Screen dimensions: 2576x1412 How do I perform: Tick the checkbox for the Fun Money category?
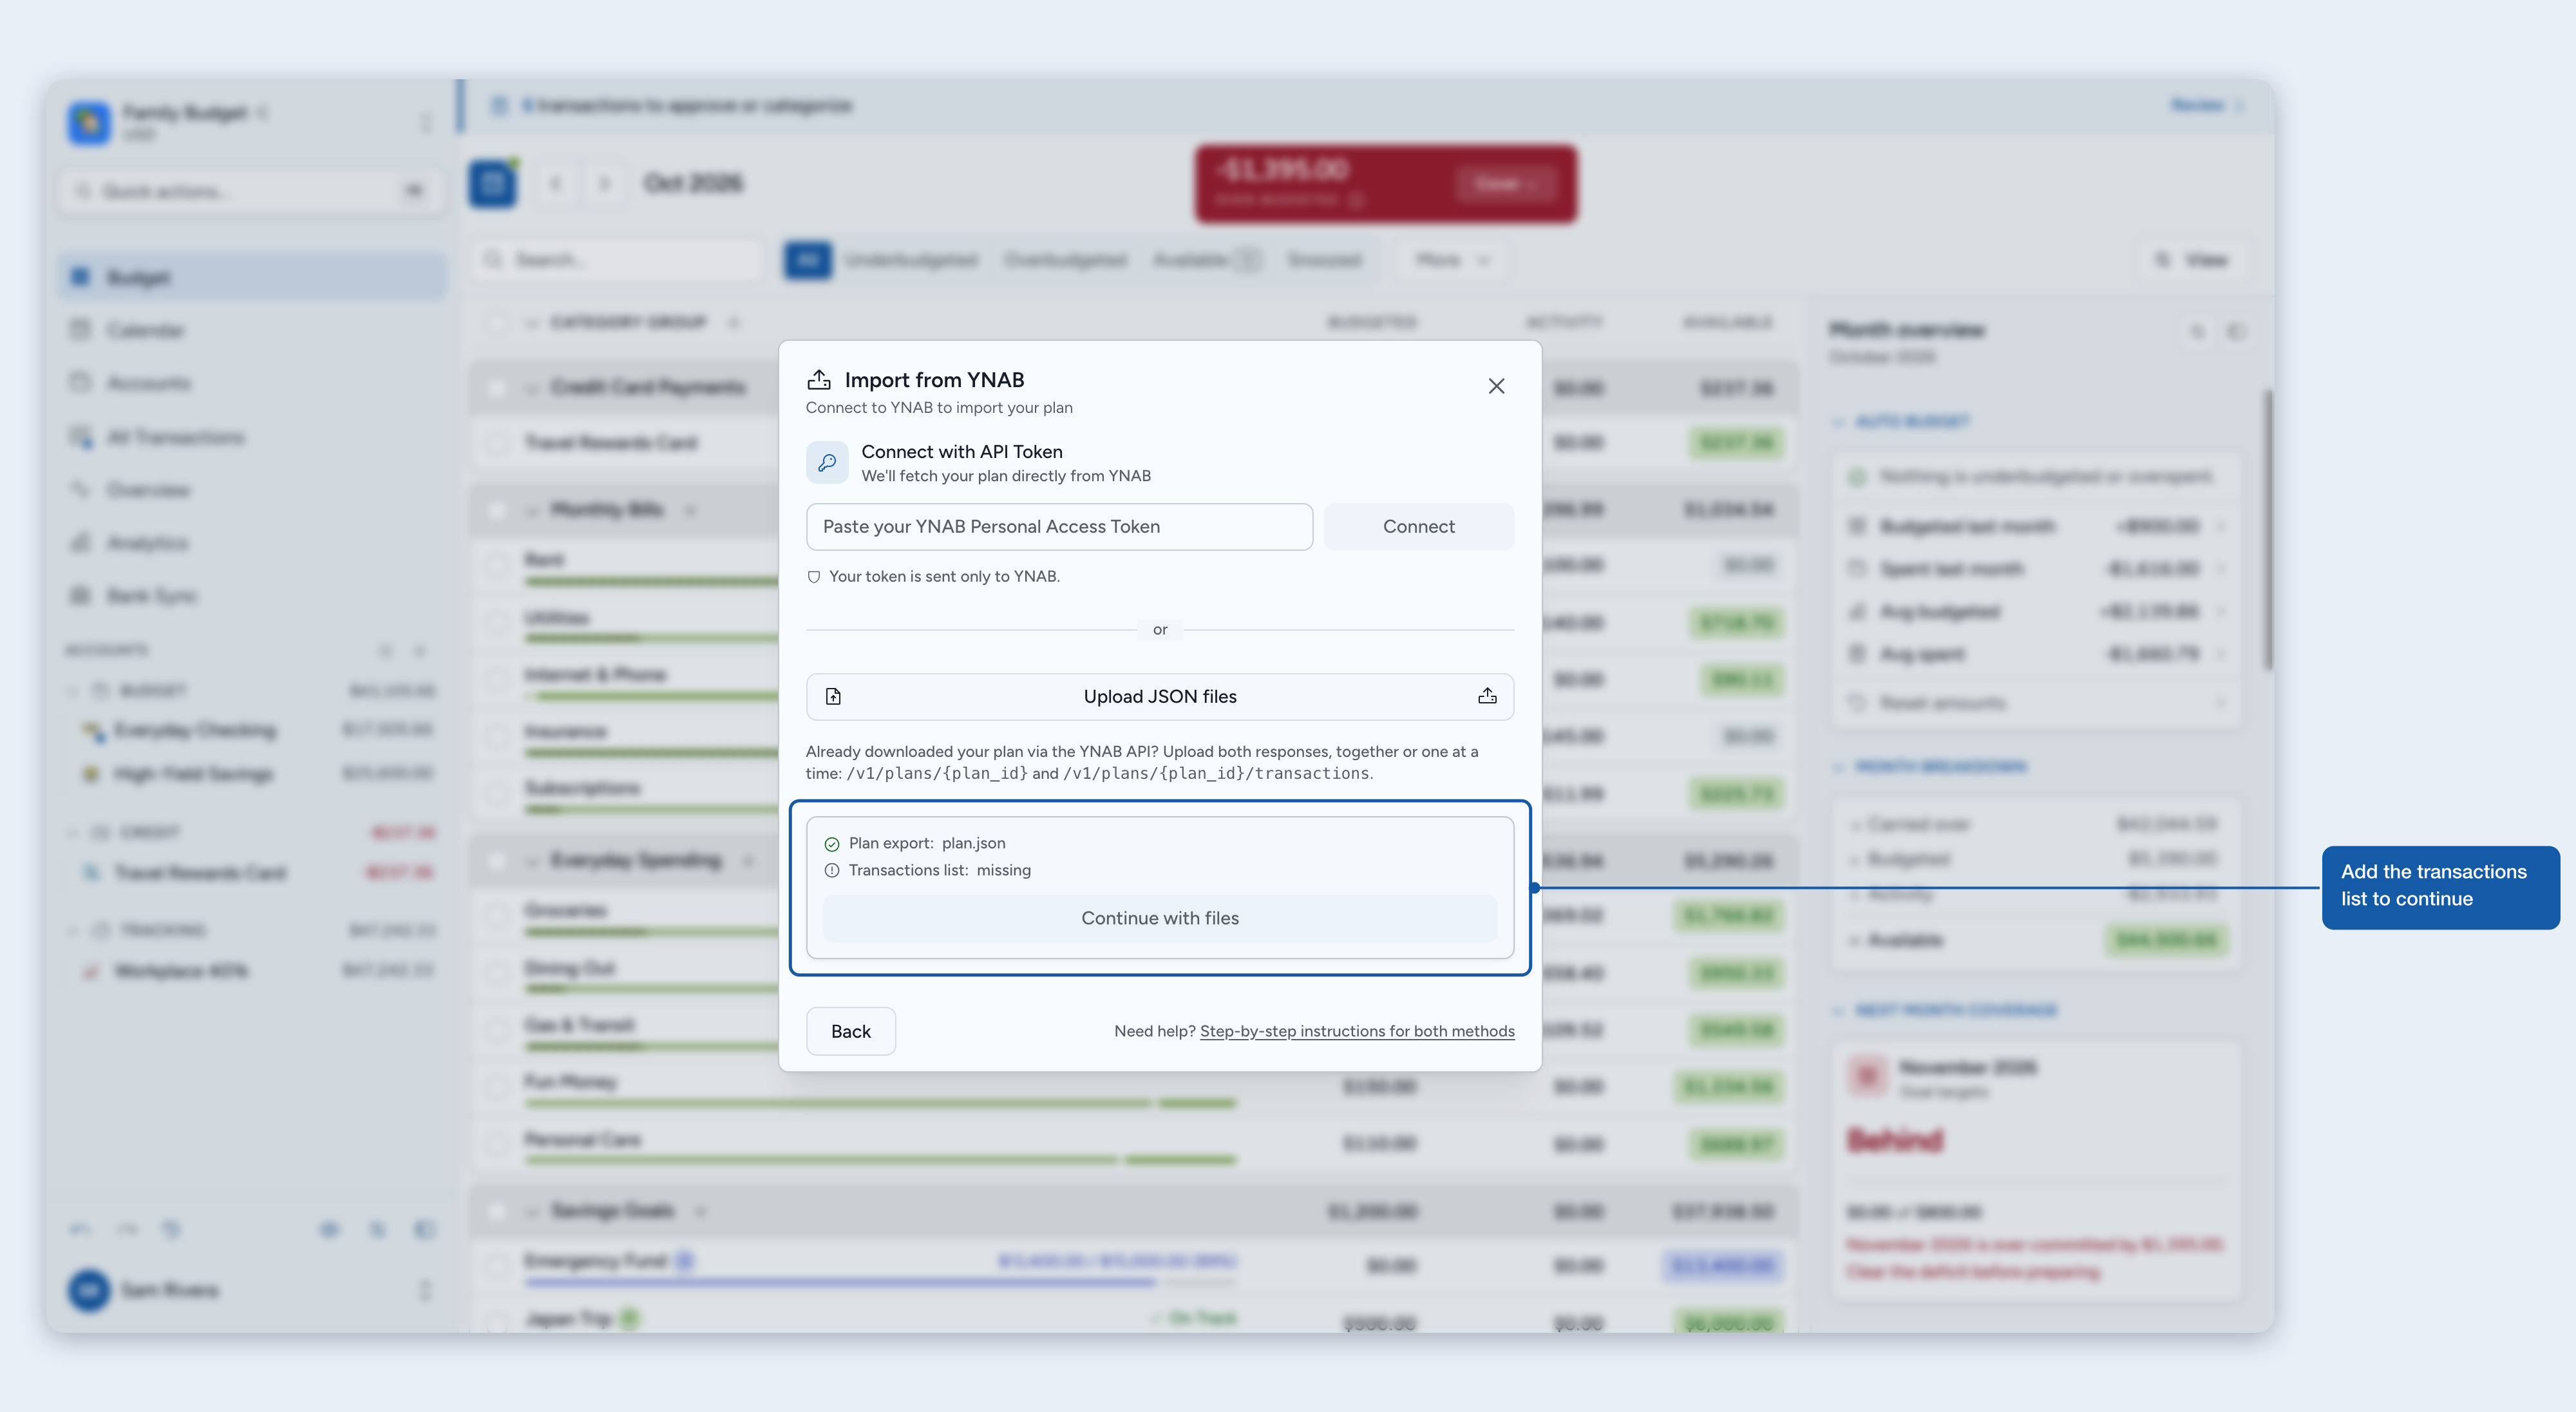coord(496,1086)
